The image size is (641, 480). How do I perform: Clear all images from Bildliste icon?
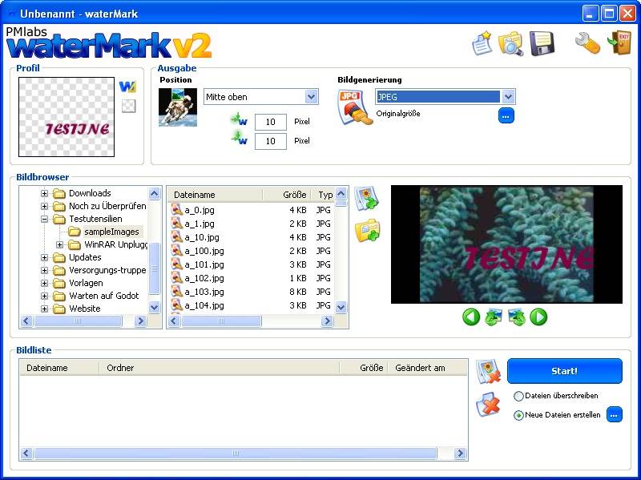pos(488,405)
